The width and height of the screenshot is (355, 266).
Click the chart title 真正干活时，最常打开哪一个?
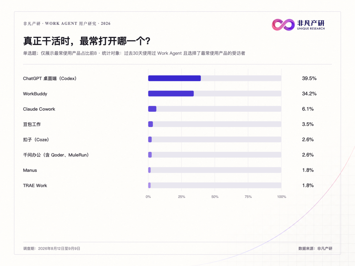[87, 41]
